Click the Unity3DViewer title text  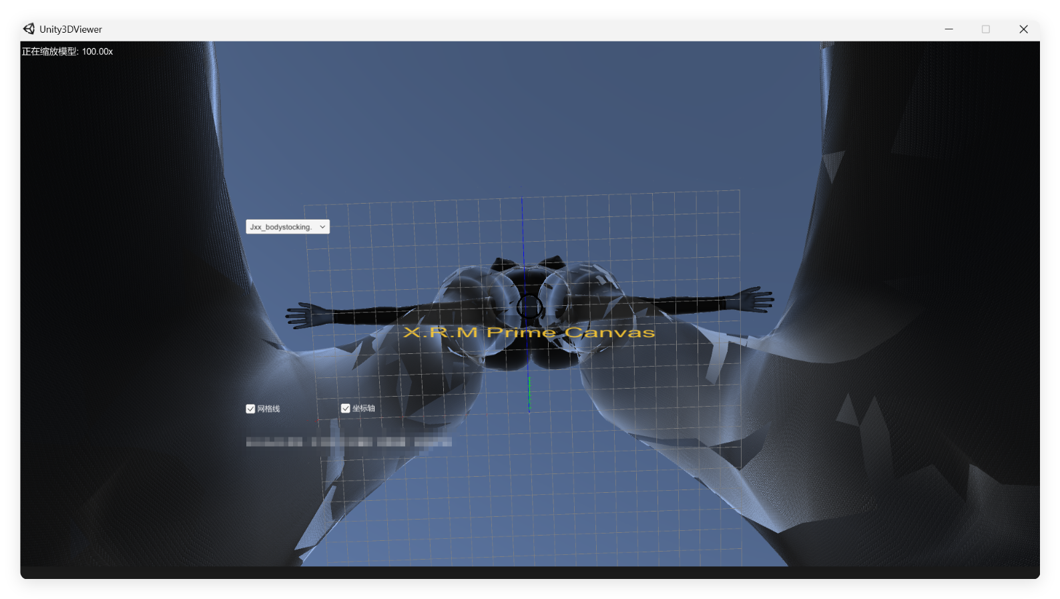[71, 29]
